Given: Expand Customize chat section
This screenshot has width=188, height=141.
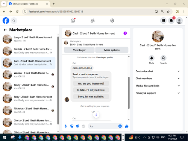Looking at the screenshot, I should click(158, 71).
